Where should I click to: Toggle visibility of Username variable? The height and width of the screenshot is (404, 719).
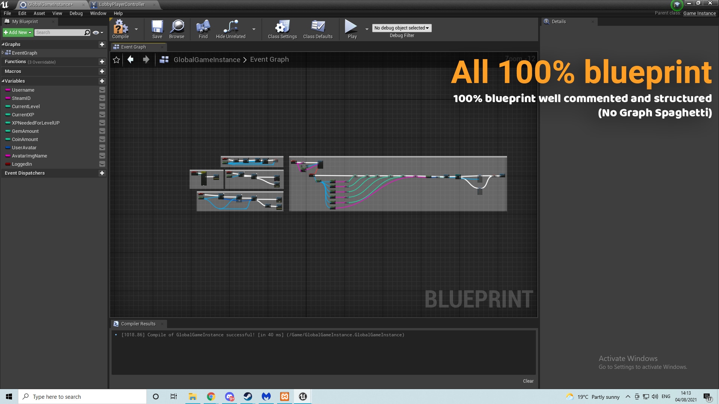point(102,90)
